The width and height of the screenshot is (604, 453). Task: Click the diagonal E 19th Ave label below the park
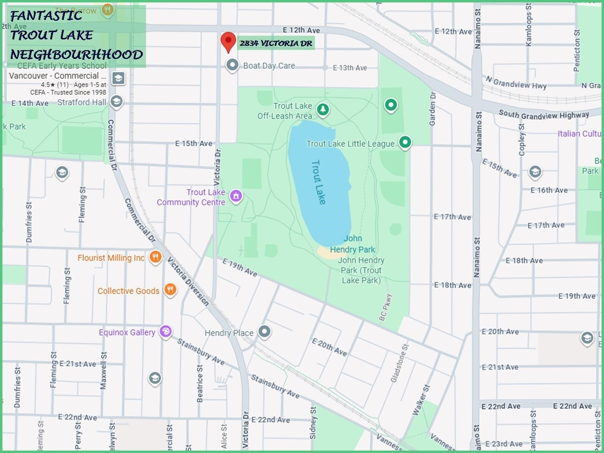pyautogui.click(x=240, y=268)
